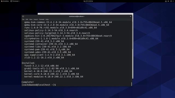
Task: Click the qemu-kvm-common package line
Action: 68,22
